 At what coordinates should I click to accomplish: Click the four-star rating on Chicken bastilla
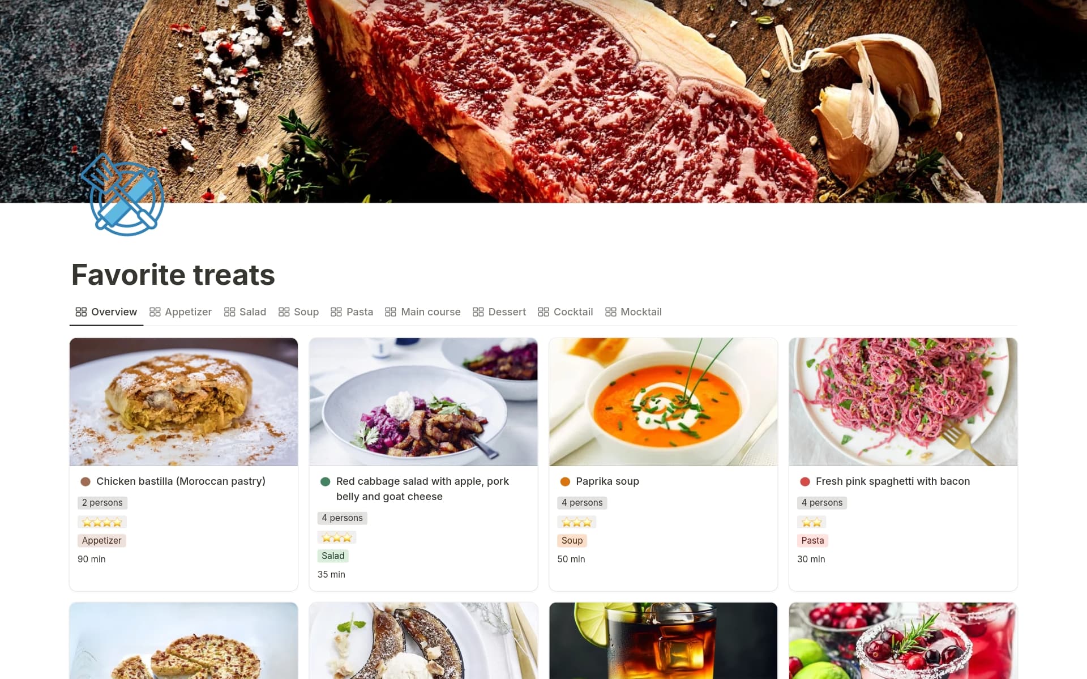[102, 522]
